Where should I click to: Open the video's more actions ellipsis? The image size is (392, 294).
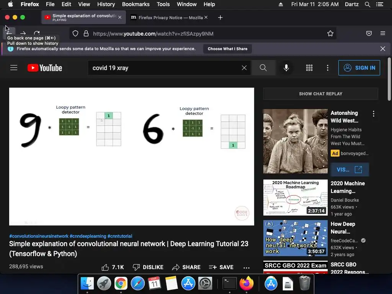pyautogui.click(x=247, y=268)
